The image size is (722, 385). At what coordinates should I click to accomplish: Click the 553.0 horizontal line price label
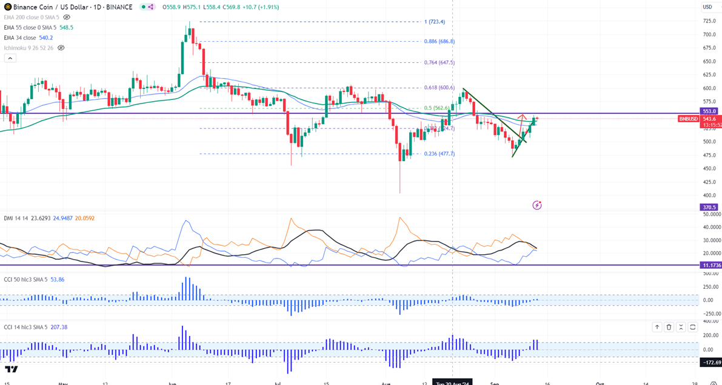707,111
